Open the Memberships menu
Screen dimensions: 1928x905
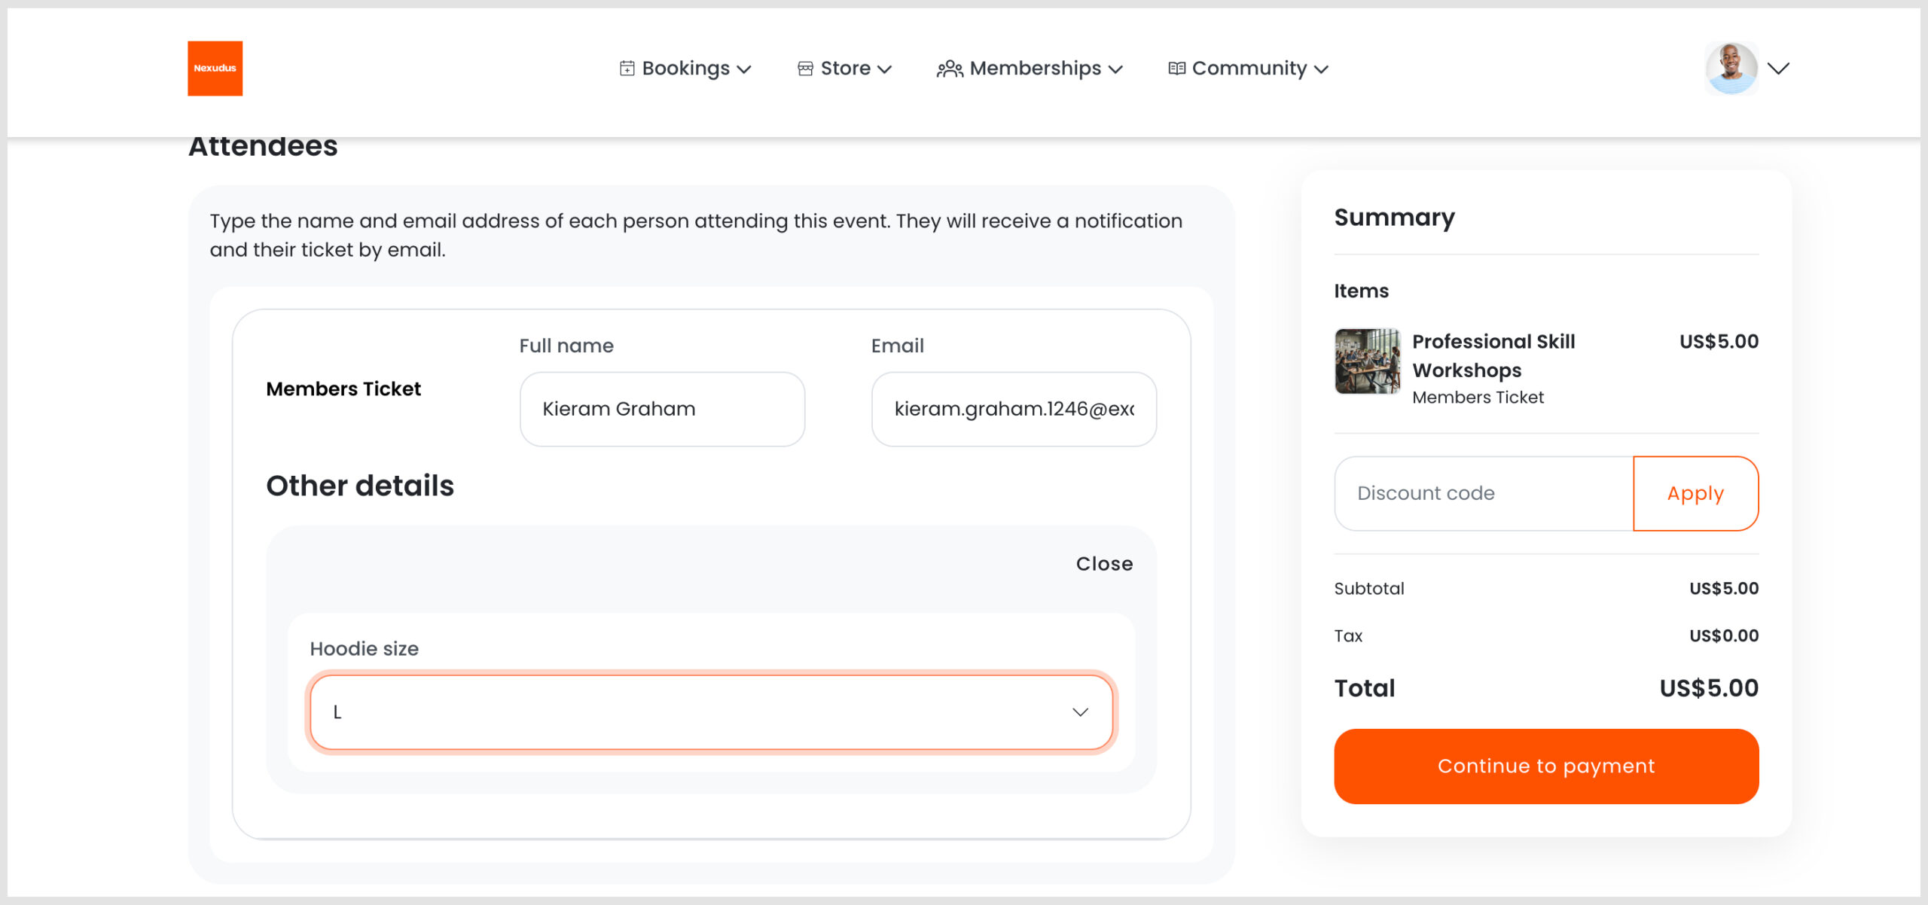pos(1030,69)
